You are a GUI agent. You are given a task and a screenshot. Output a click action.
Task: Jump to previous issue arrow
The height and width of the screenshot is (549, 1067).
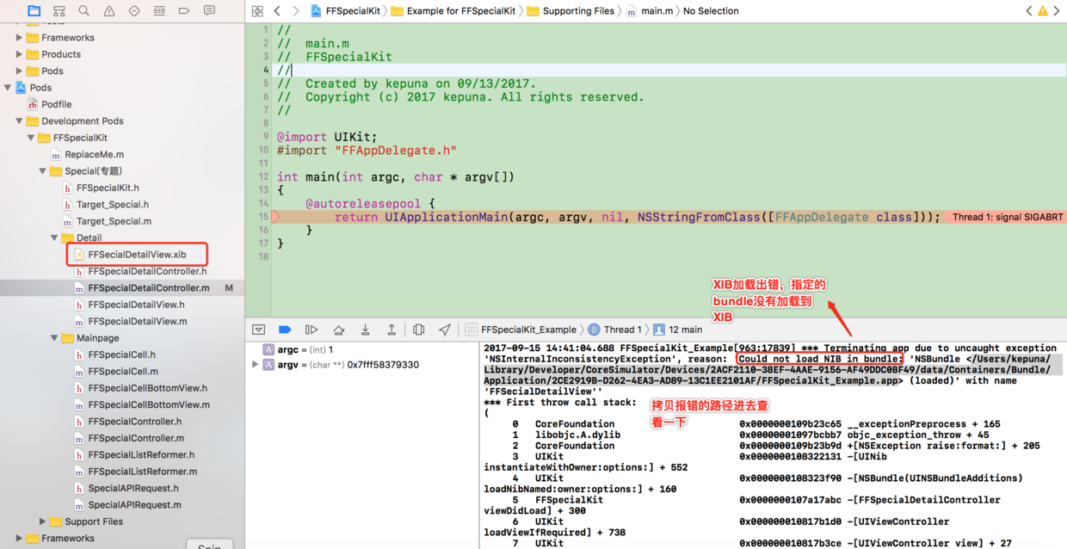coord(1028,11)
